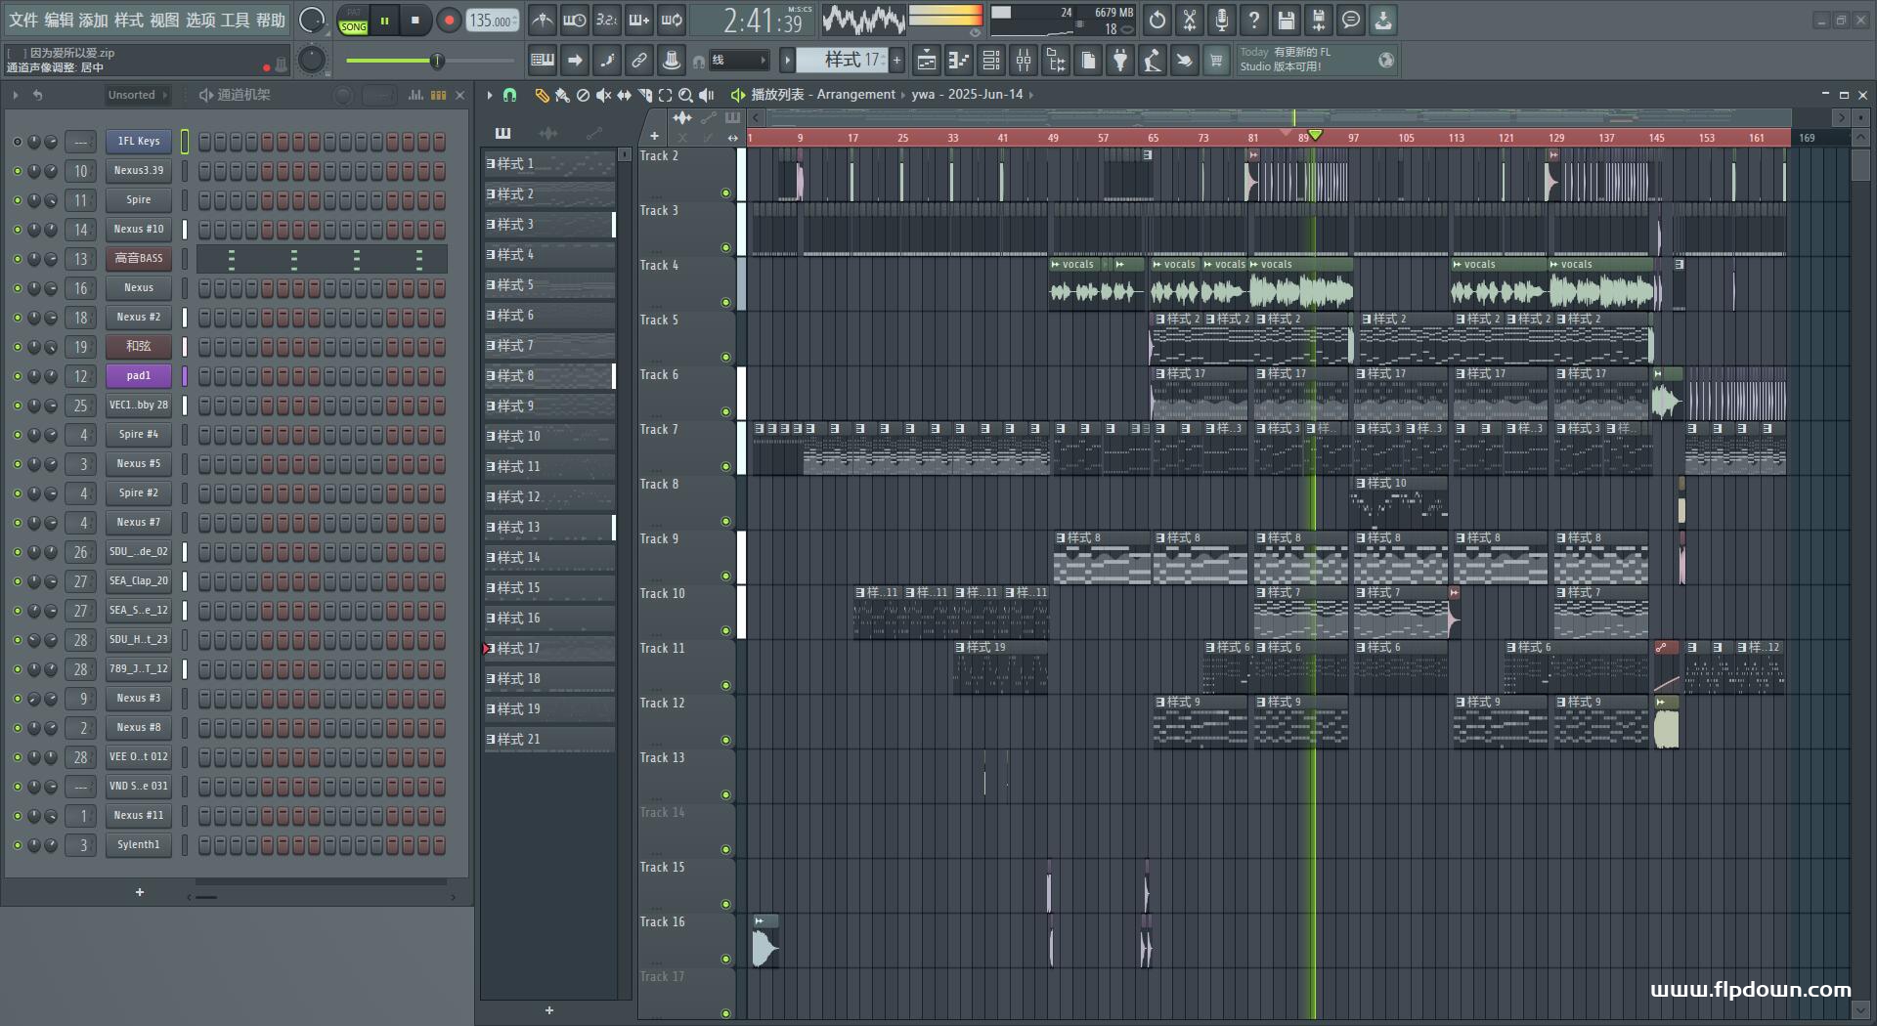The height and width of the screenshot is (1026, 1877).
Task: Select the 1FL Keys channel button
Action: coord(139,142)
